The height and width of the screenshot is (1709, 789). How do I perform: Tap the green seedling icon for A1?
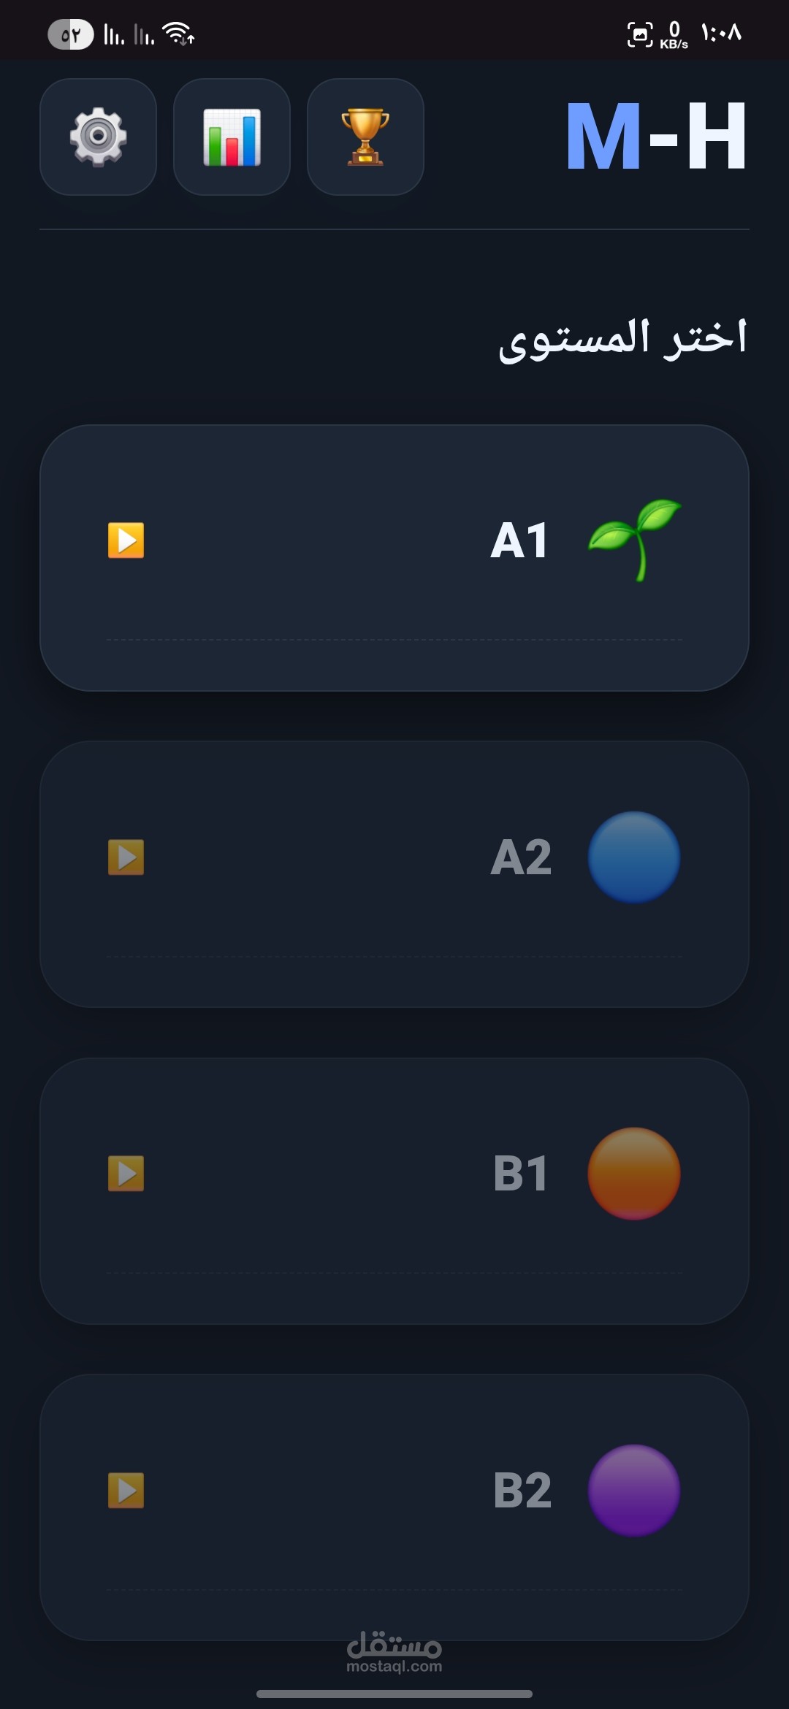[x=634, y=540]
